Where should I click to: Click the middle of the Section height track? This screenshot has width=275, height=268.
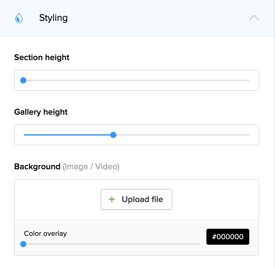pyautogui.click(x=136, y=81)
